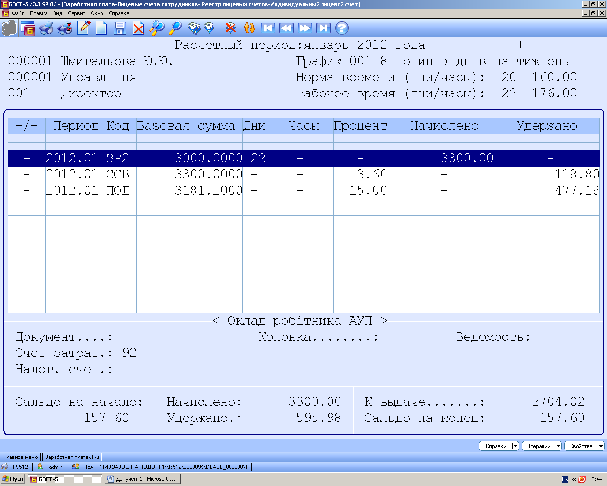Open the БЭСТ window list icon
Viewport: 607px width, 486px height.
coord(28,28)
